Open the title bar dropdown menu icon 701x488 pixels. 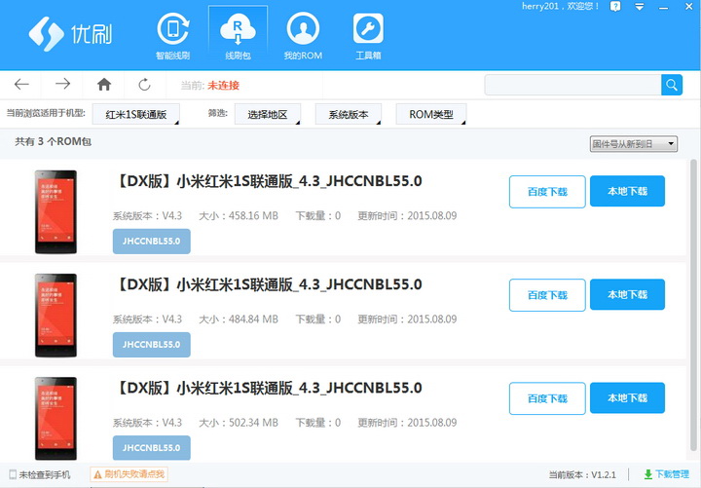640,7
